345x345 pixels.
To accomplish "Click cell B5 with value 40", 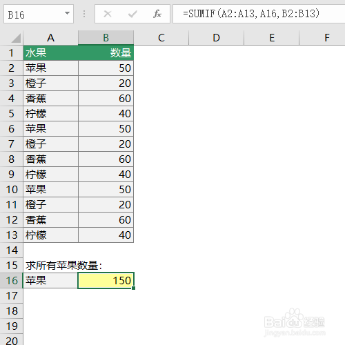I will click(106, 114).
